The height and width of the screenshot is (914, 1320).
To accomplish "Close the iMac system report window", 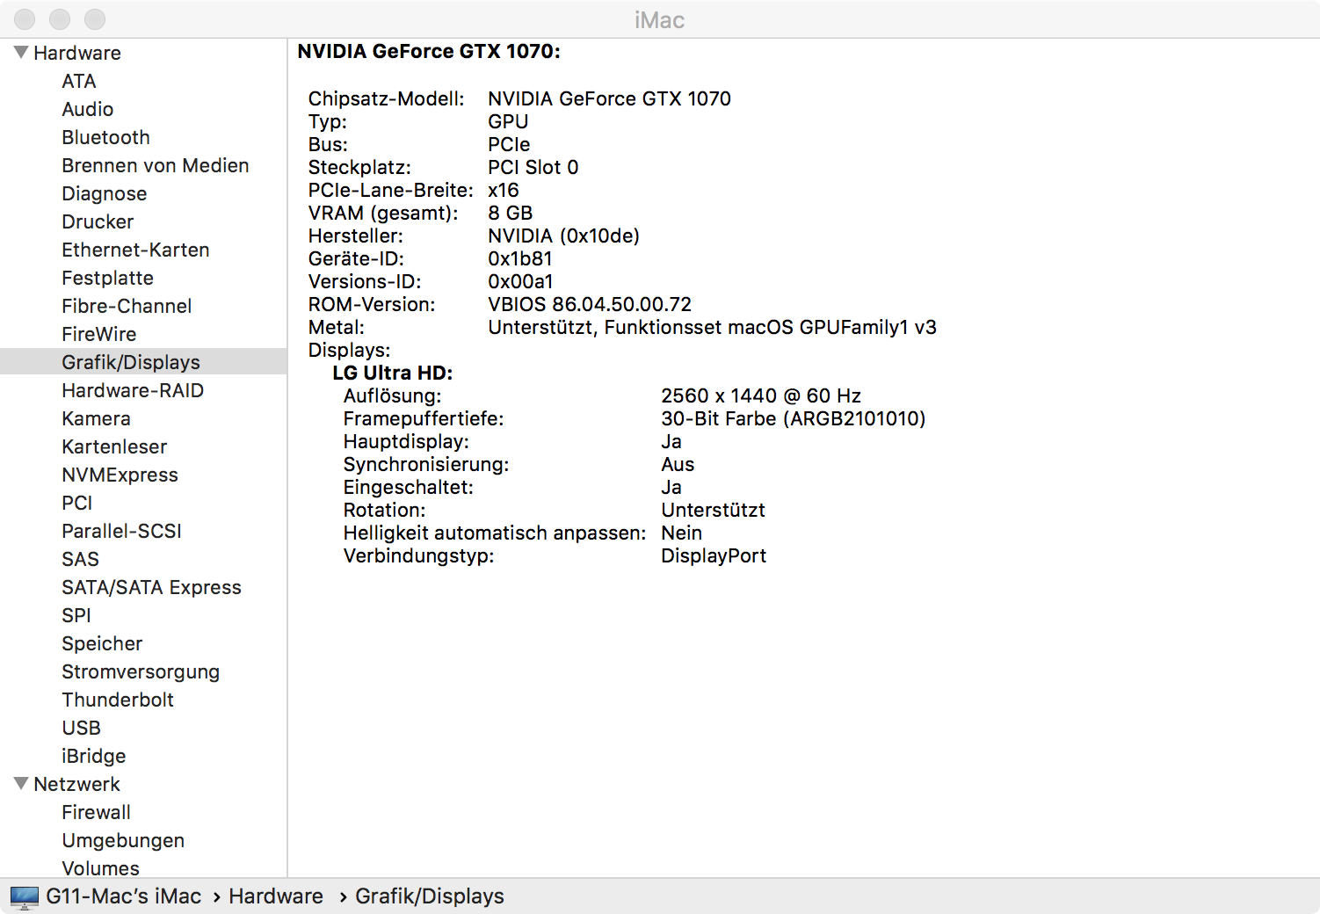I will click(25, 19).
